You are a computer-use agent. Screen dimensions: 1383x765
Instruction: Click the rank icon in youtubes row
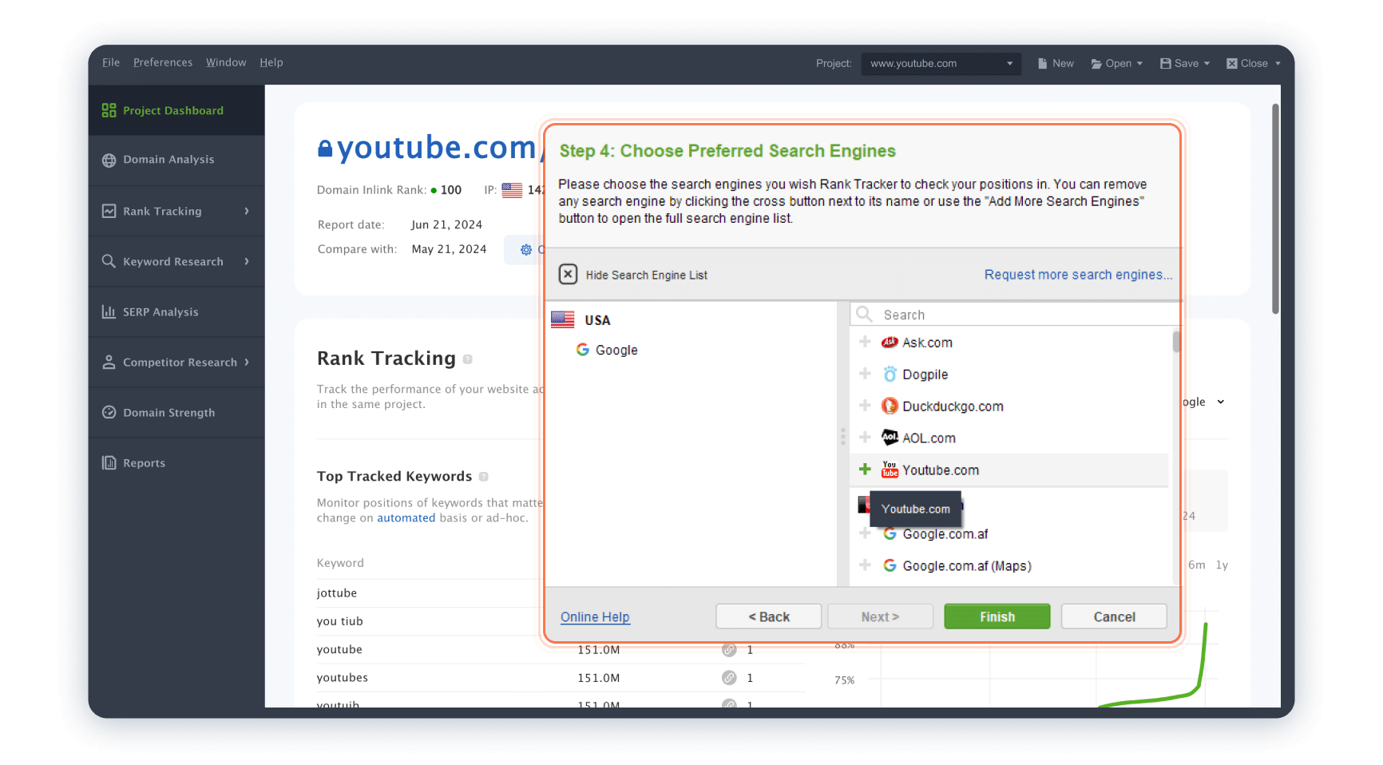point(729,678)
